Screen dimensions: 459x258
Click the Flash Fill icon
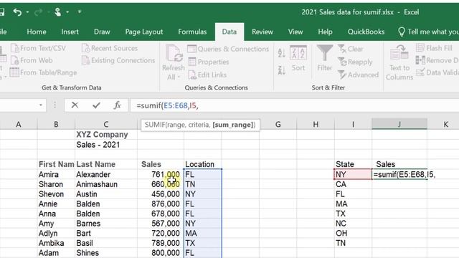click(x=420, y=48)
